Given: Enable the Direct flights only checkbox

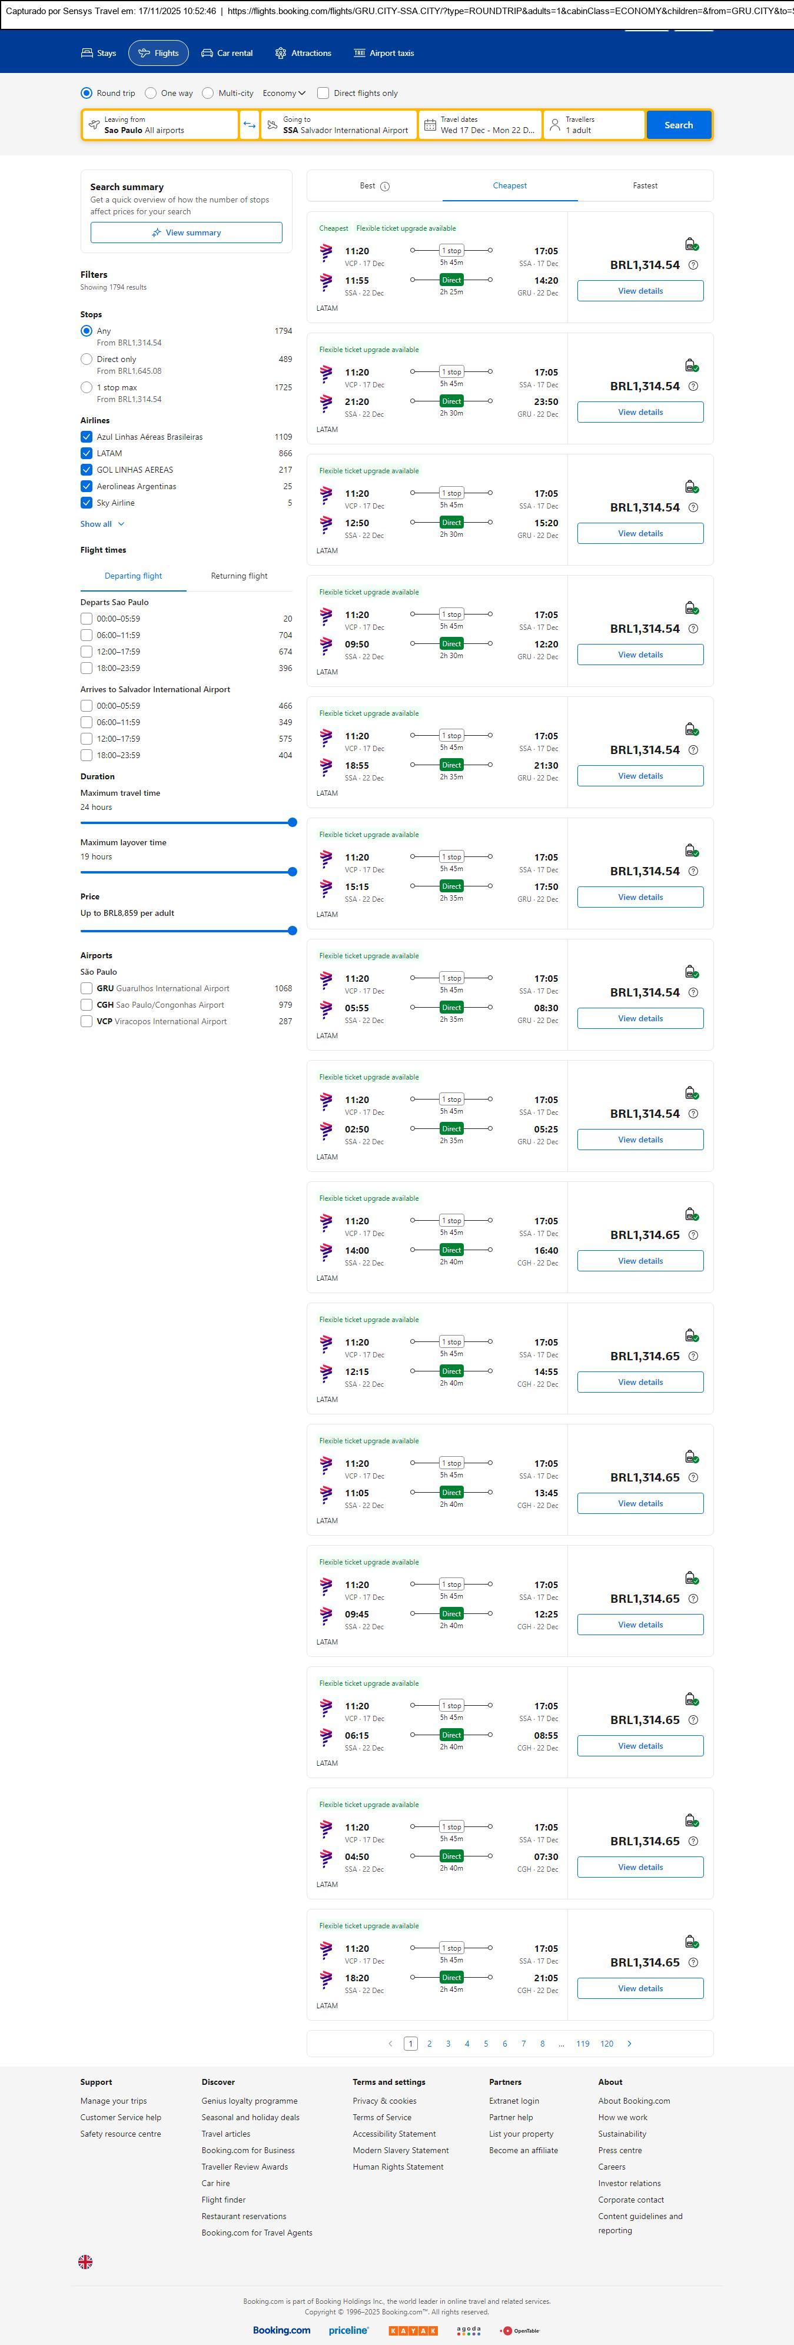Looking at the screenshot, I should tap(323, 93).
